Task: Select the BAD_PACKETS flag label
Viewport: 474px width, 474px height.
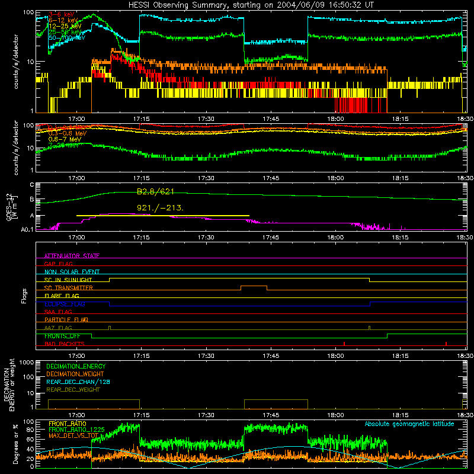Action: (x=65, y=344)
